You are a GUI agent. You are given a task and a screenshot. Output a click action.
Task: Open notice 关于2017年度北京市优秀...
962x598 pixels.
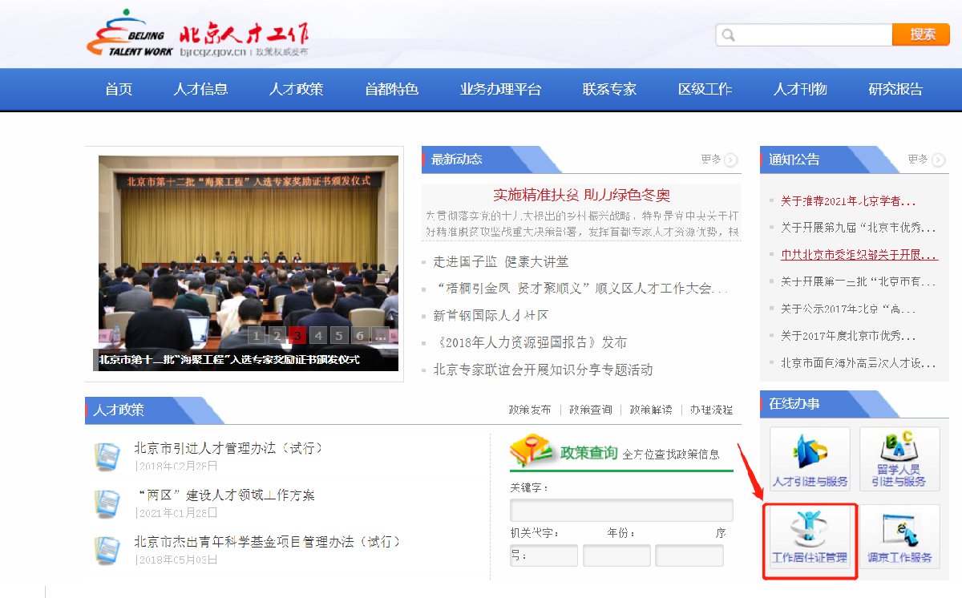pos(848,336)
